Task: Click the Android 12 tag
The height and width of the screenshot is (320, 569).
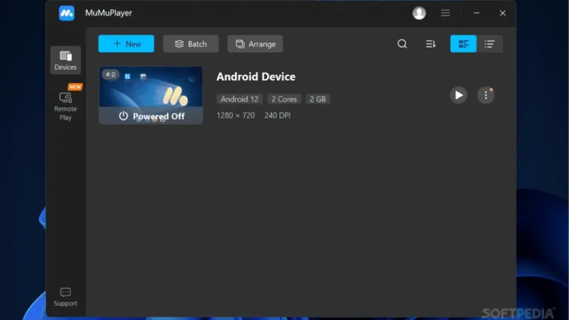Action: pyautogui.click(x=239, y=99)
